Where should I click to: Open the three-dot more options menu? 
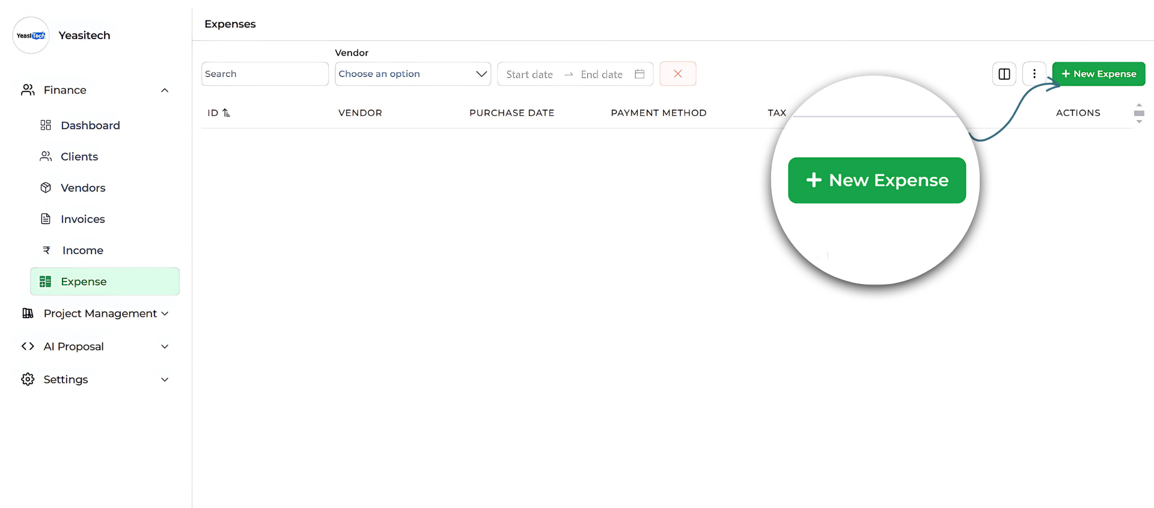pyautogui.click(x=1034, y=74)
